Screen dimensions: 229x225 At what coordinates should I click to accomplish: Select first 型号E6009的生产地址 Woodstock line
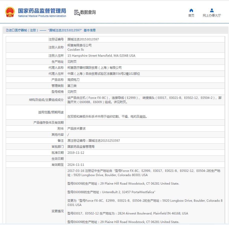pos(123,184)
